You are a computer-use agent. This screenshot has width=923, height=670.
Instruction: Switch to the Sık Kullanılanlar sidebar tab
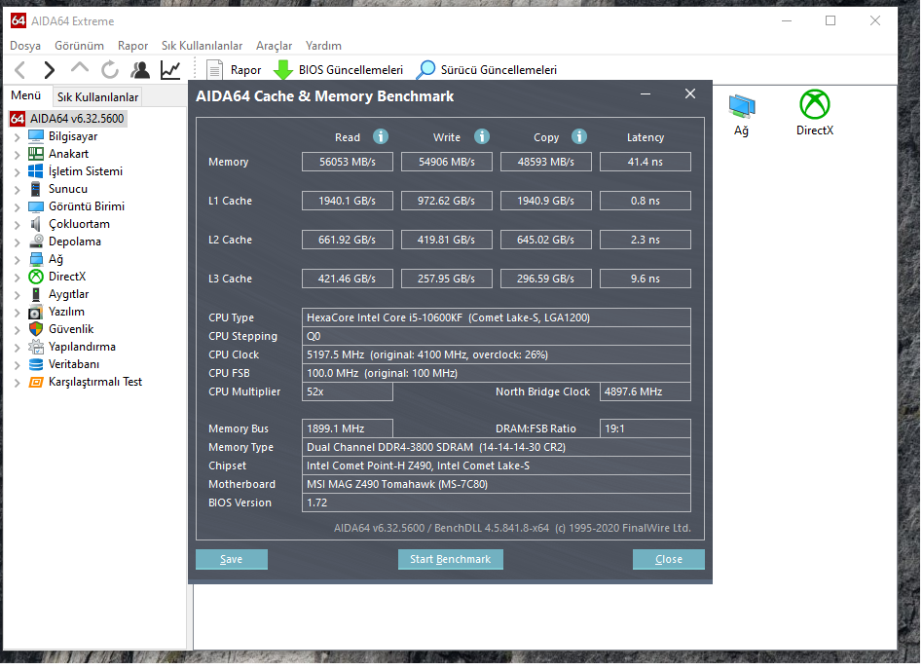click(97, 97)
